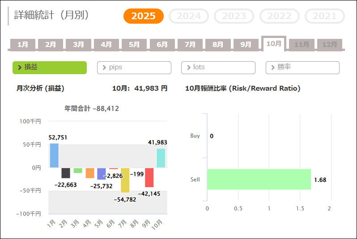Screen dimensions: 357x239
Task: Select the active 10月 month tab
Action: [273, 43]
